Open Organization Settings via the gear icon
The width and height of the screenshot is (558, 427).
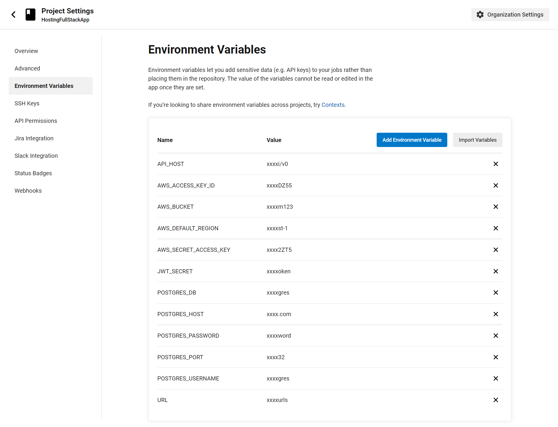pyautogui.click(x=480, y=14)
